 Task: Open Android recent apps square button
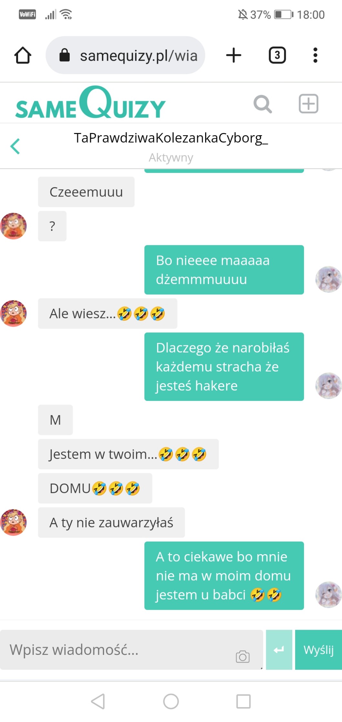244,701
